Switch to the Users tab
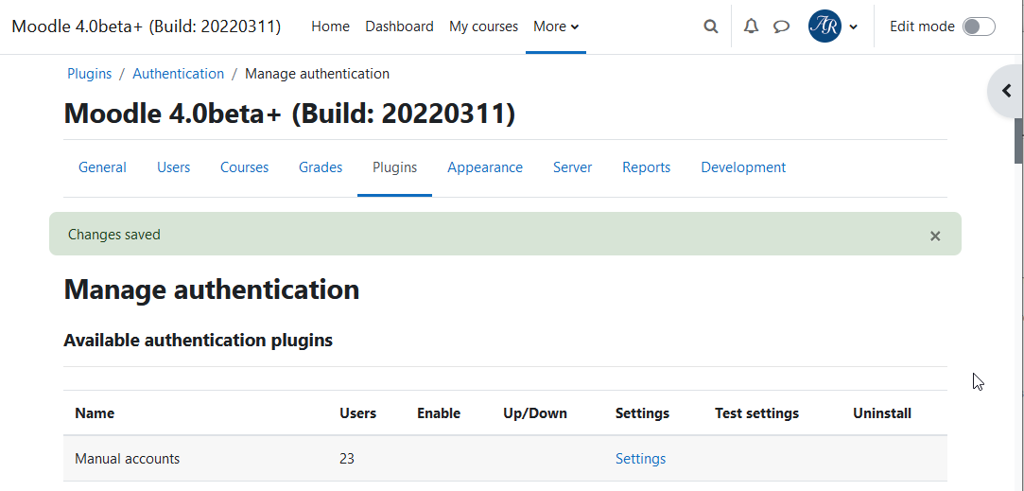The height and width of the screenshot is (491, 1024). click(174, 167)
